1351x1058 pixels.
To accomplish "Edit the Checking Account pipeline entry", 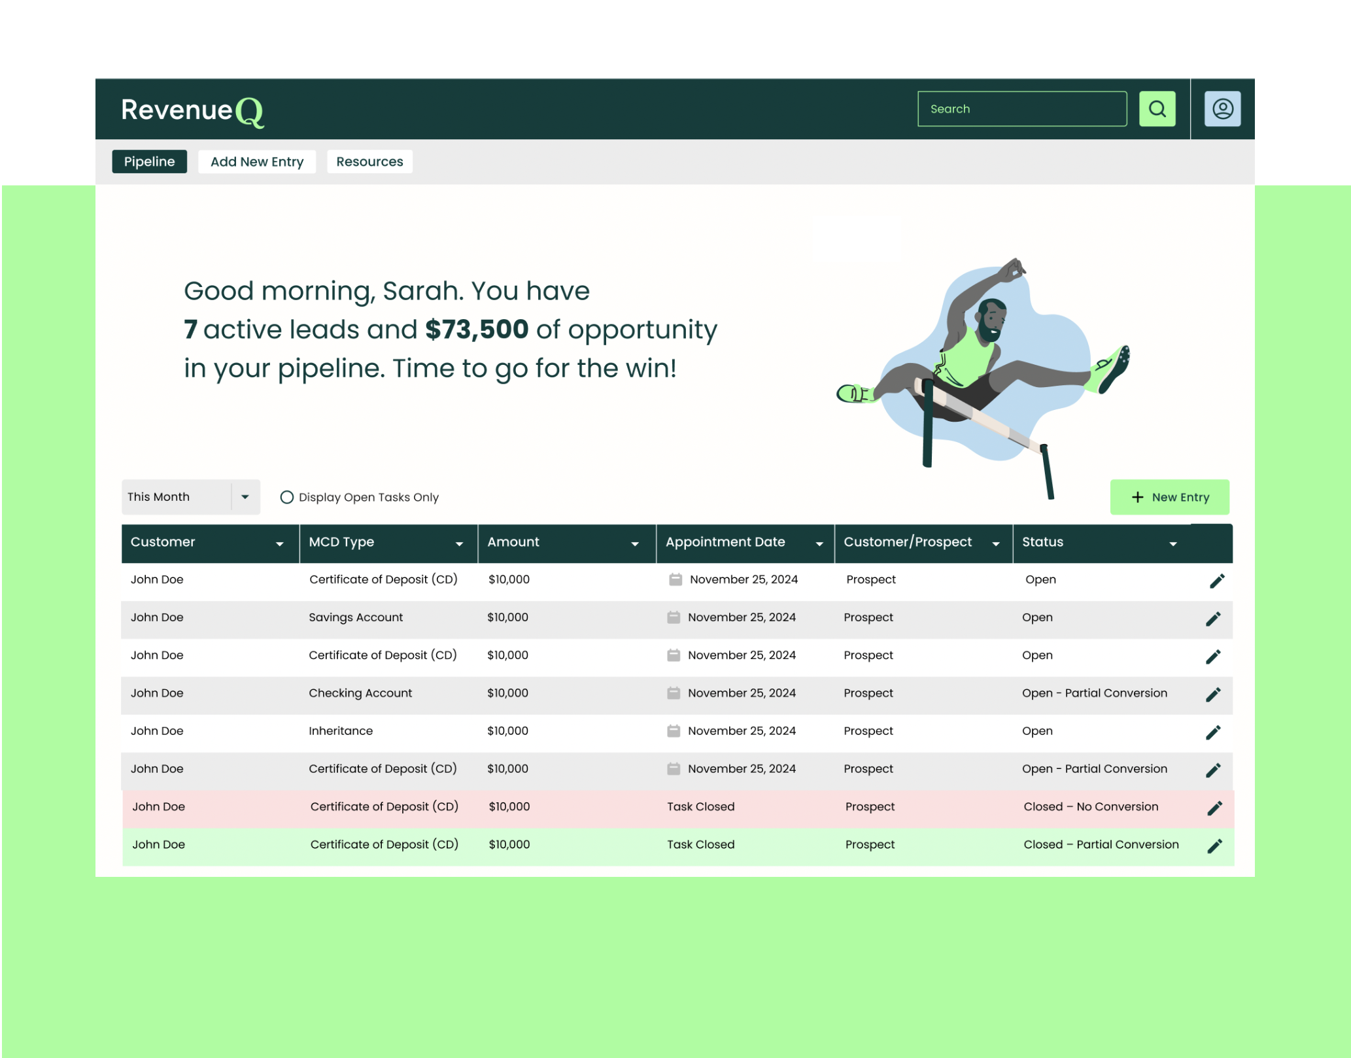I will click(1214, 694).
